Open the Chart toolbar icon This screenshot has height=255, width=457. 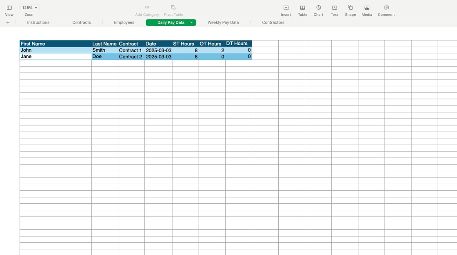click(x=319, y=8)
